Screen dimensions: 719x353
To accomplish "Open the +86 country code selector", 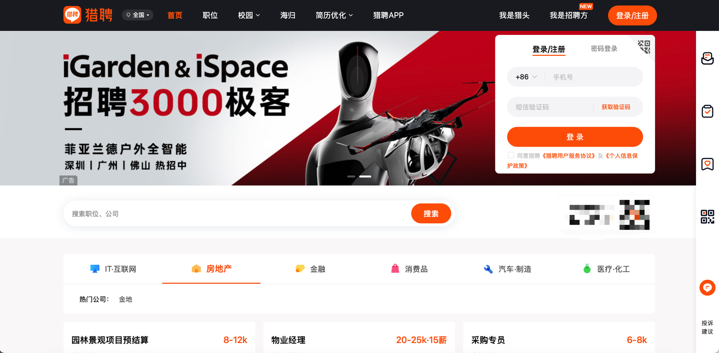I will tap(526, 77).
